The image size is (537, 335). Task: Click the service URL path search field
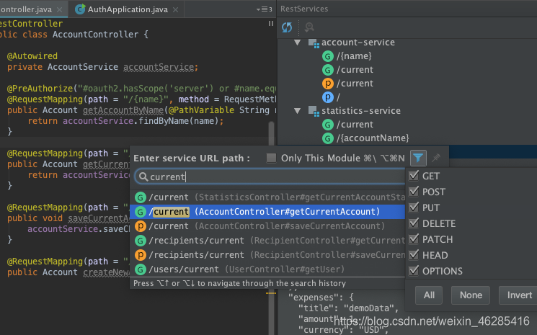(x=274, y=177)
